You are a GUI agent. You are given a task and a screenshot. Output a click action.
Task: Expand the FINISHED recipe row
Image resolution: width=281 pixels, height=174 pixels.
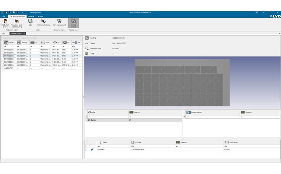(86, 150)
